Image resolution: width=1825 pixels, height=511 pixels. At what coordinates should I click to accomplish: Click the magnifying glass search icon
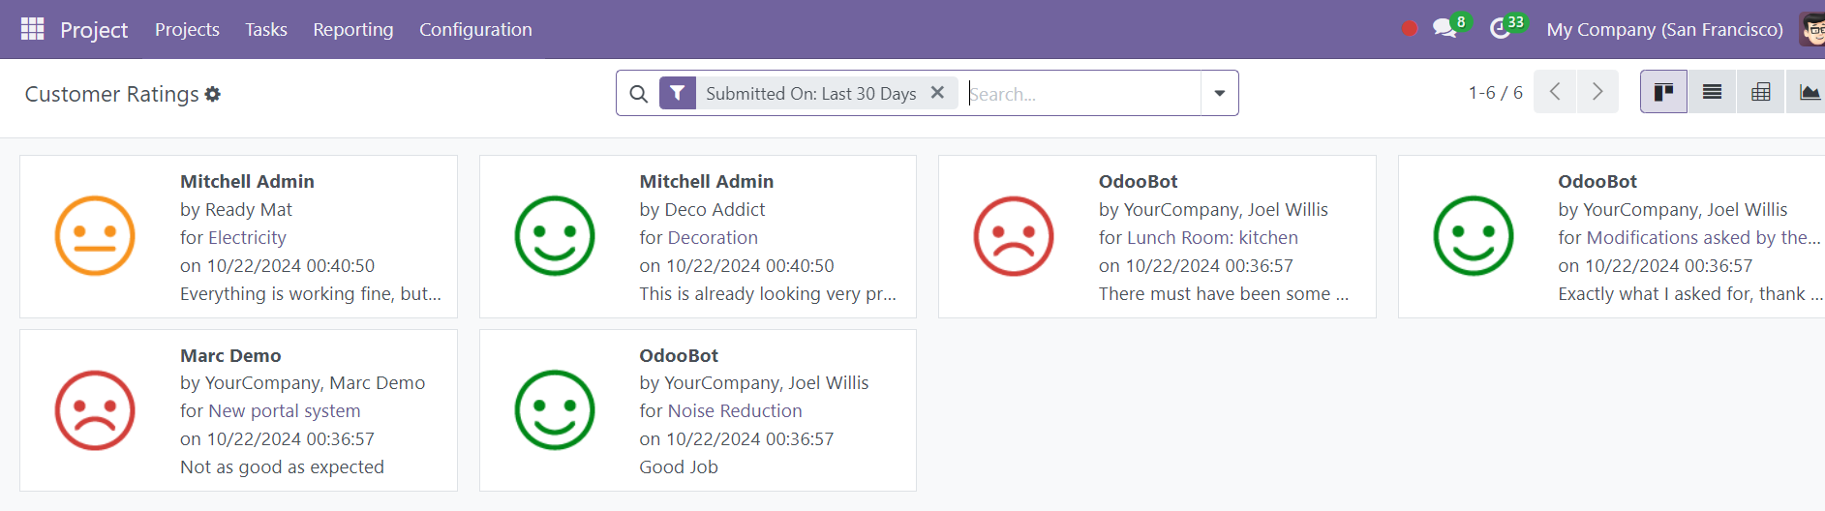click(638, 94)
